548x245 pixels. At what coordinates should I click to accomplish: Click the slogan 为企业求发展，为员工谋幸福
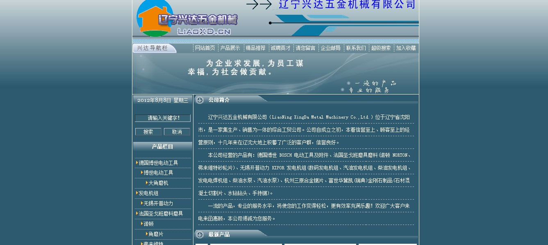click(246, 67)
